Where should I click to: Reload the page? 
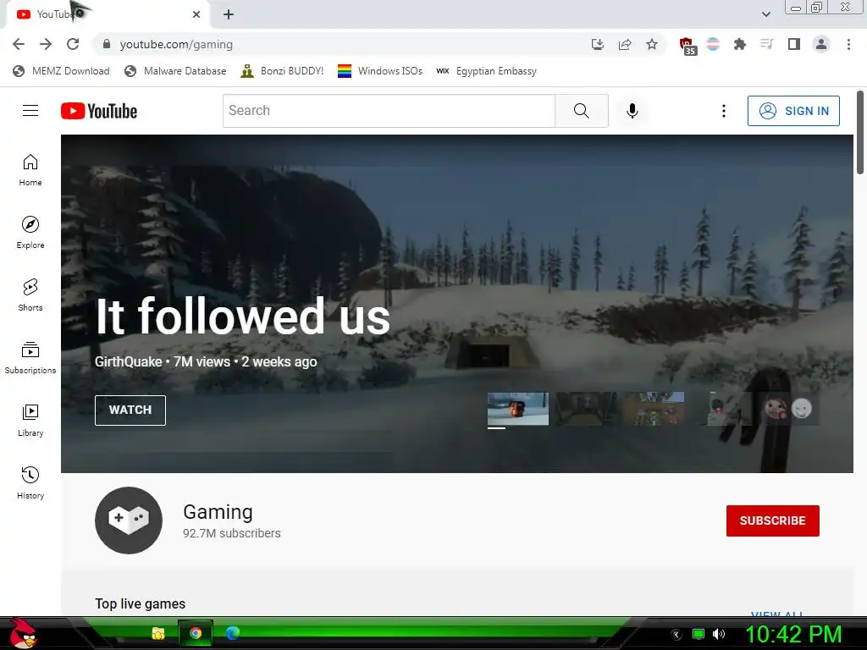pyautogui.click(x=73, y=44)
